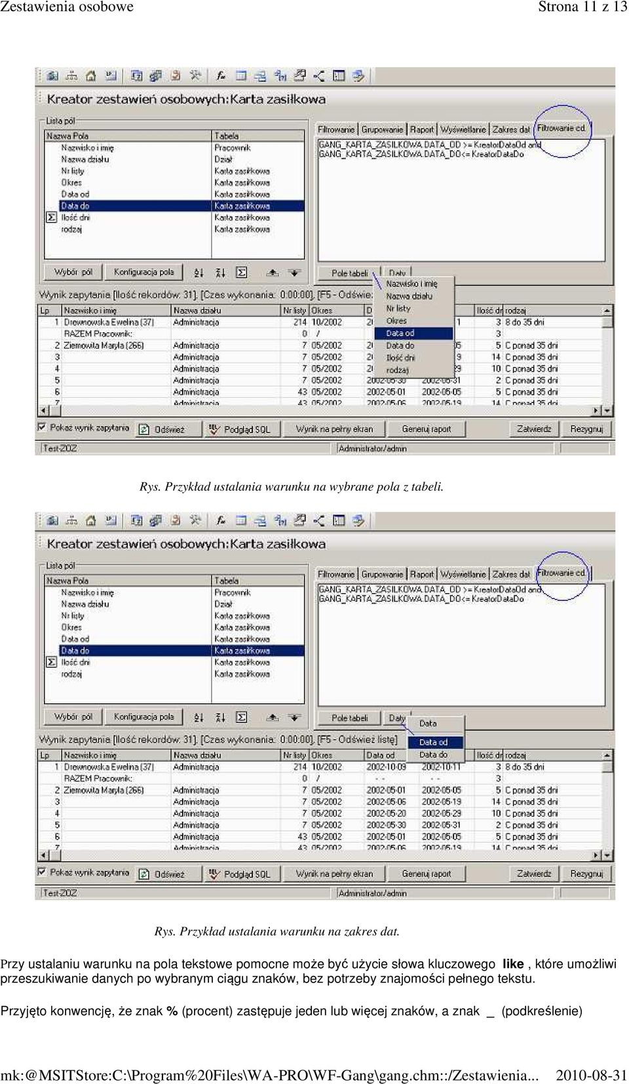Choose 'Data od' in lower Daty popup

click(435, 743)
